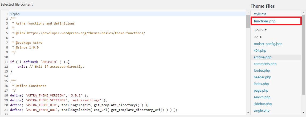This screenshot has width=306, height=117.
Task: Open comments.php theme file
Action: click(265, 64)
